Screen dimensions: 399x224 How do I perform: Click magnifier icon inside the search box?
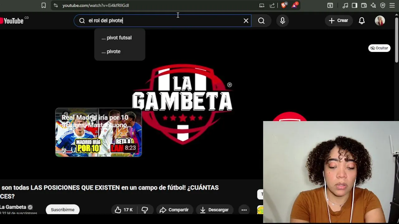[x=82, y=21]
